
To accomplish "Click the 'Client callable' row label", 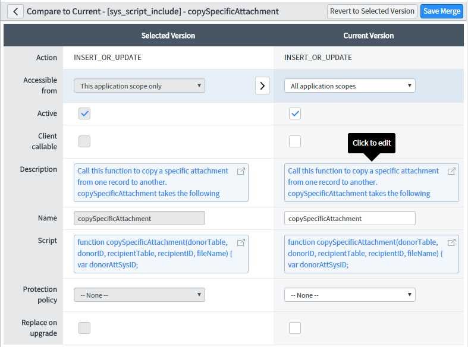I will [44, 141].
